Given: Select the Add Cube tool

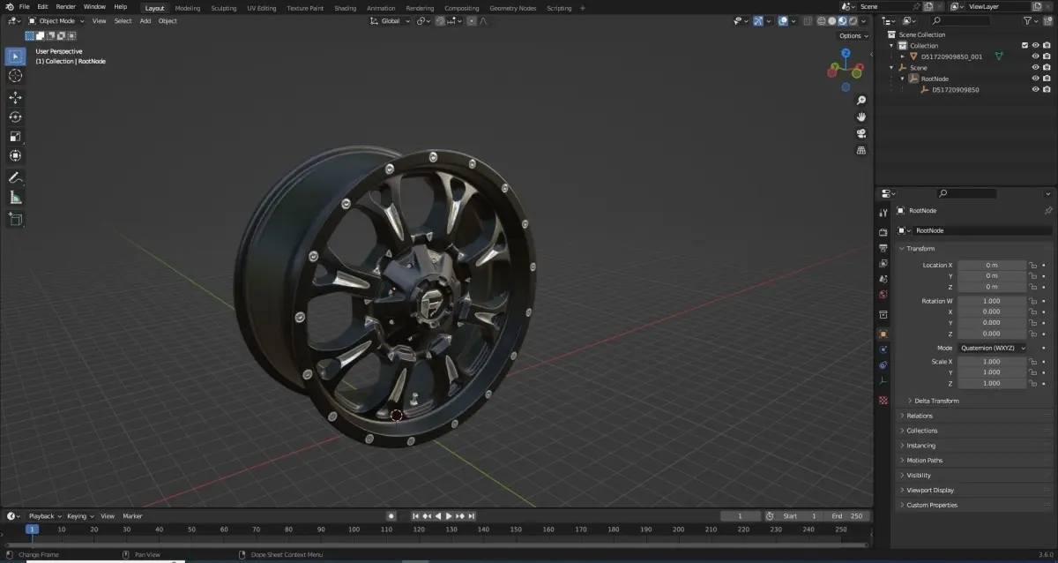Looking at the screenshot, I should coord(15,218).
